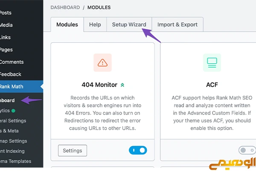Image resolution: width=256 pixels, height=171 pixels.
Task: Click the MODULES breadcrumb text
Action: [99, 8]
